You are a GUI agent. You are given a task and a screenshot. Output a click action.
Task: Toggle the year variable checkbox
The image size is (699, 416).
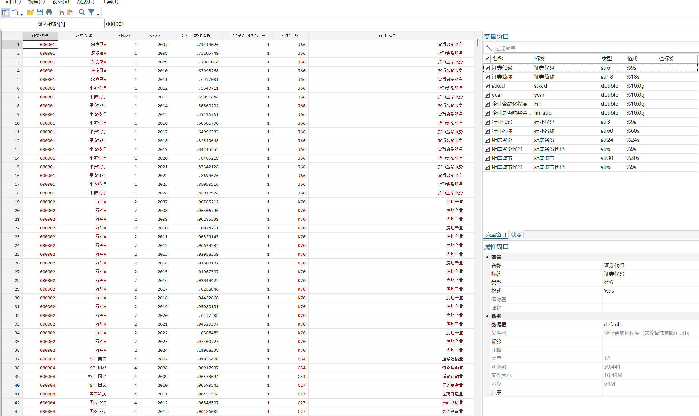487,95
